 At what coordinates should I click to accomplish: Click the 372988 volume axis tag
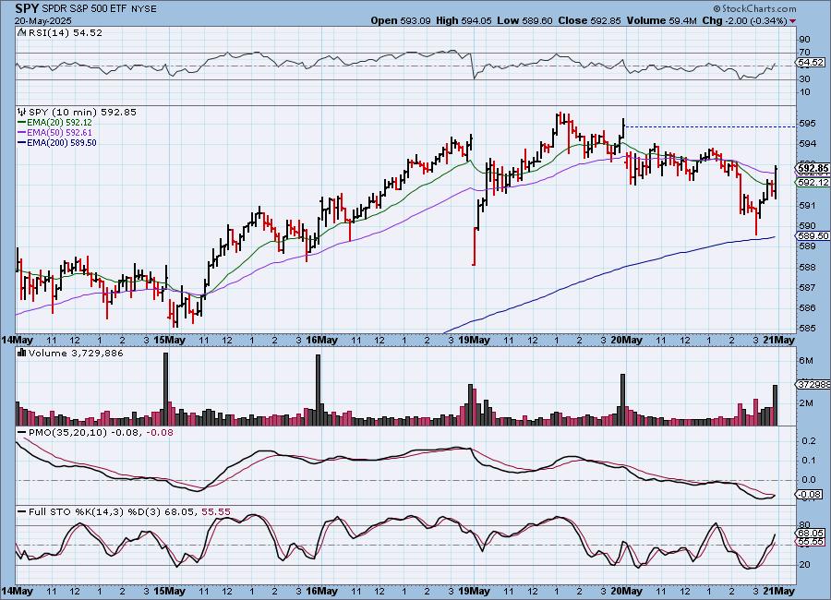tap(813, 384)
